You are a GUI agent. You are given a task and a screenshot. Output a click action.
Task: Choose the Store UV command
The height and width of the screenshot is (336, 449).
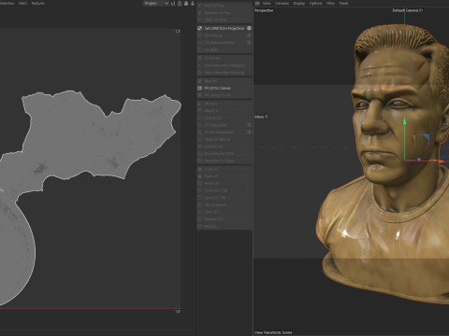click(x=224, y=212)
